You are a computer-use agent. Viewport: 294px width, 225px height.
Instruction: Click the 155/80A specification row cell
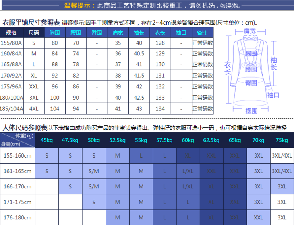(11, 43)
